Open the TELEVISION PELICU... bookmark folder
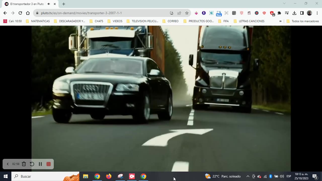The width and height of the screenshot is (322, 181). click(142, 21)
